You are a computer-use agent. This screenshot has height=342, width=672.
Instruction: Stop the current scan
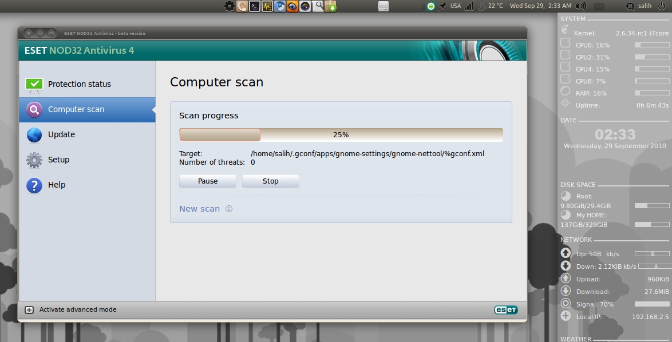pos(270,181)
